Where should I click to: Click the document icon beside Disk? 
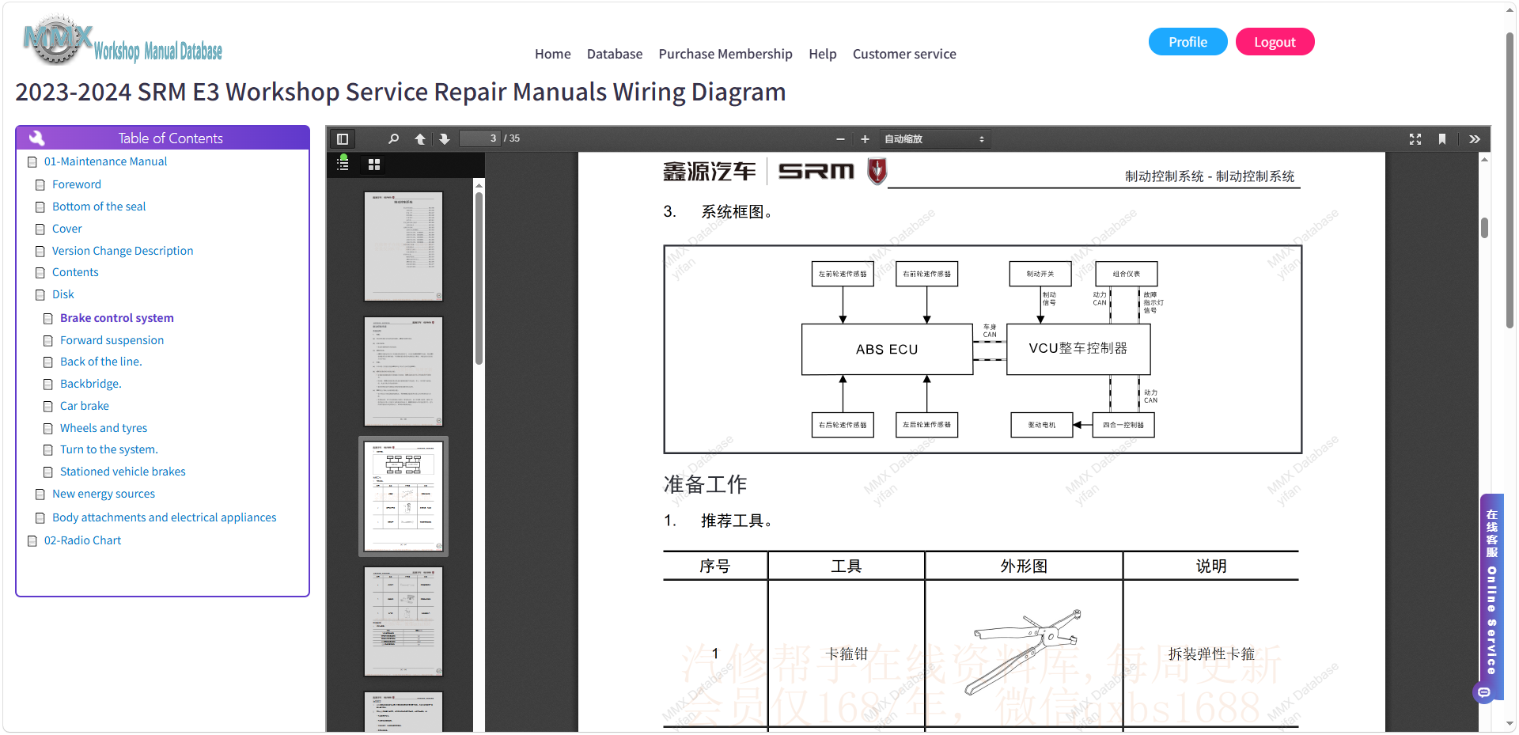pos(40,295)
